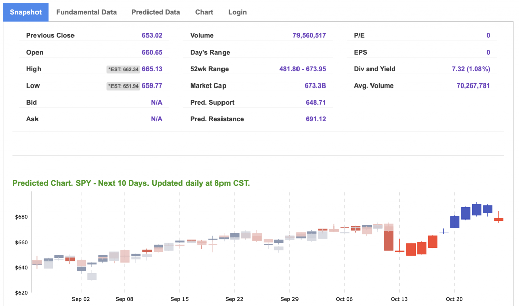Click the Div and Yield value

pos(470,69)
